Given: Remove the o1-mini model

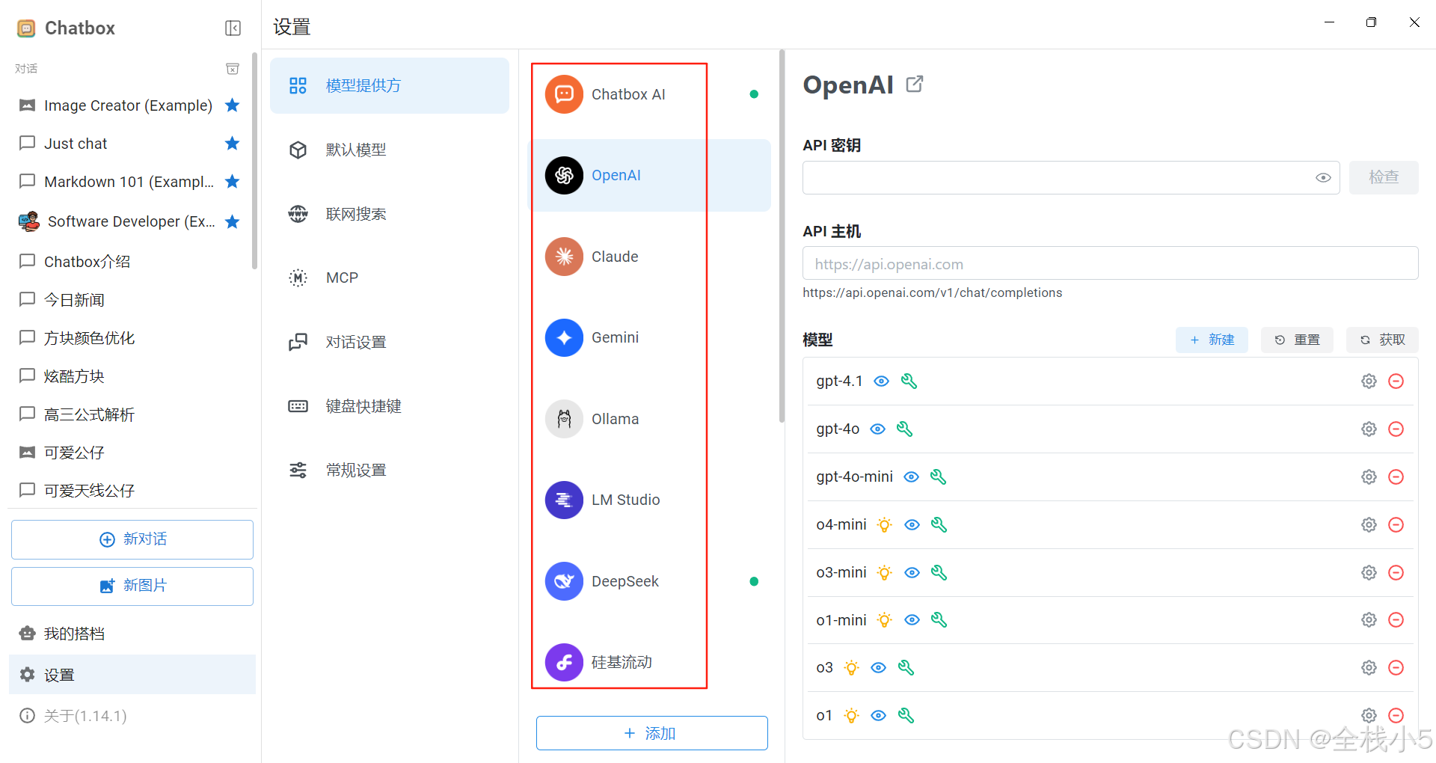Looking at the screenshot, I should [x=1396, y=619].
